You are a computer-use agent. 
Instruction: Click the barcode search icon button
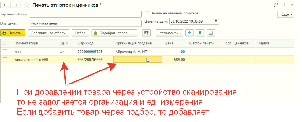coord(146,33)
